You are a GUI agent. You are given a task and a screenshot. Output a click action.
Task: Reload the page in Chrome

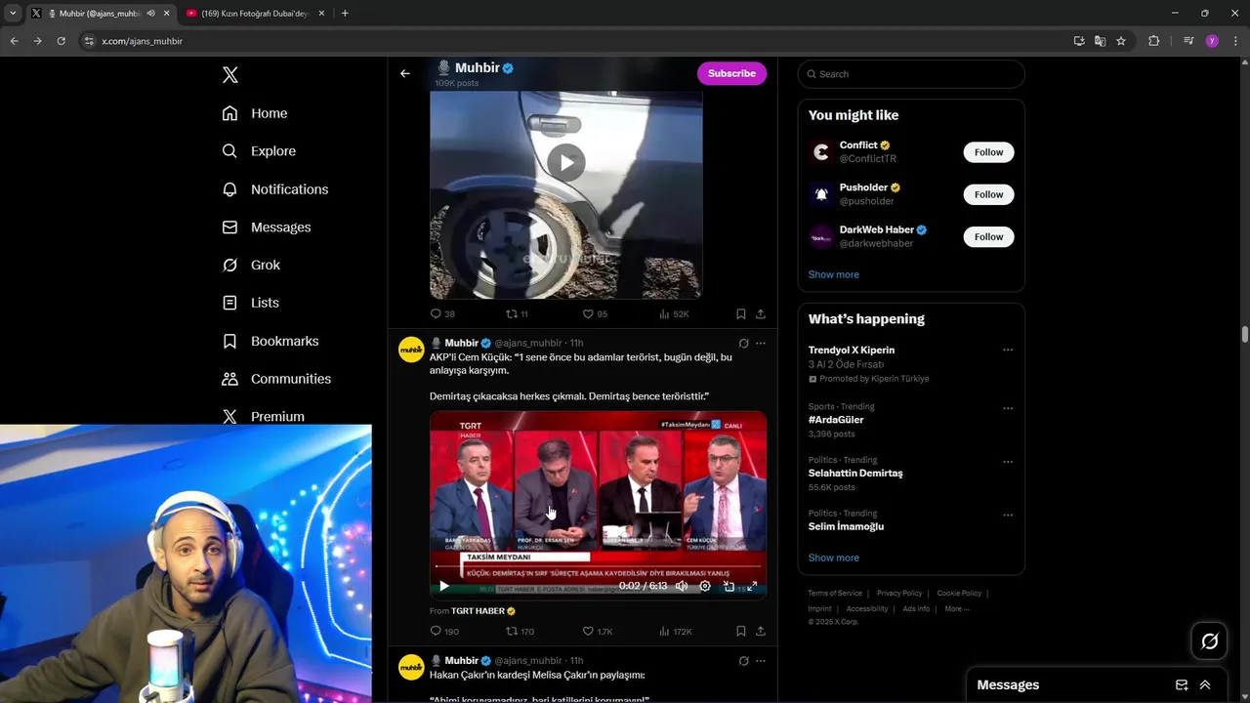tap(61, 41)
